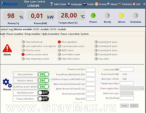The height and width of the screenshot is (113, 146).
Task: Click the Temperature Style field
Action: click(127, 83)
